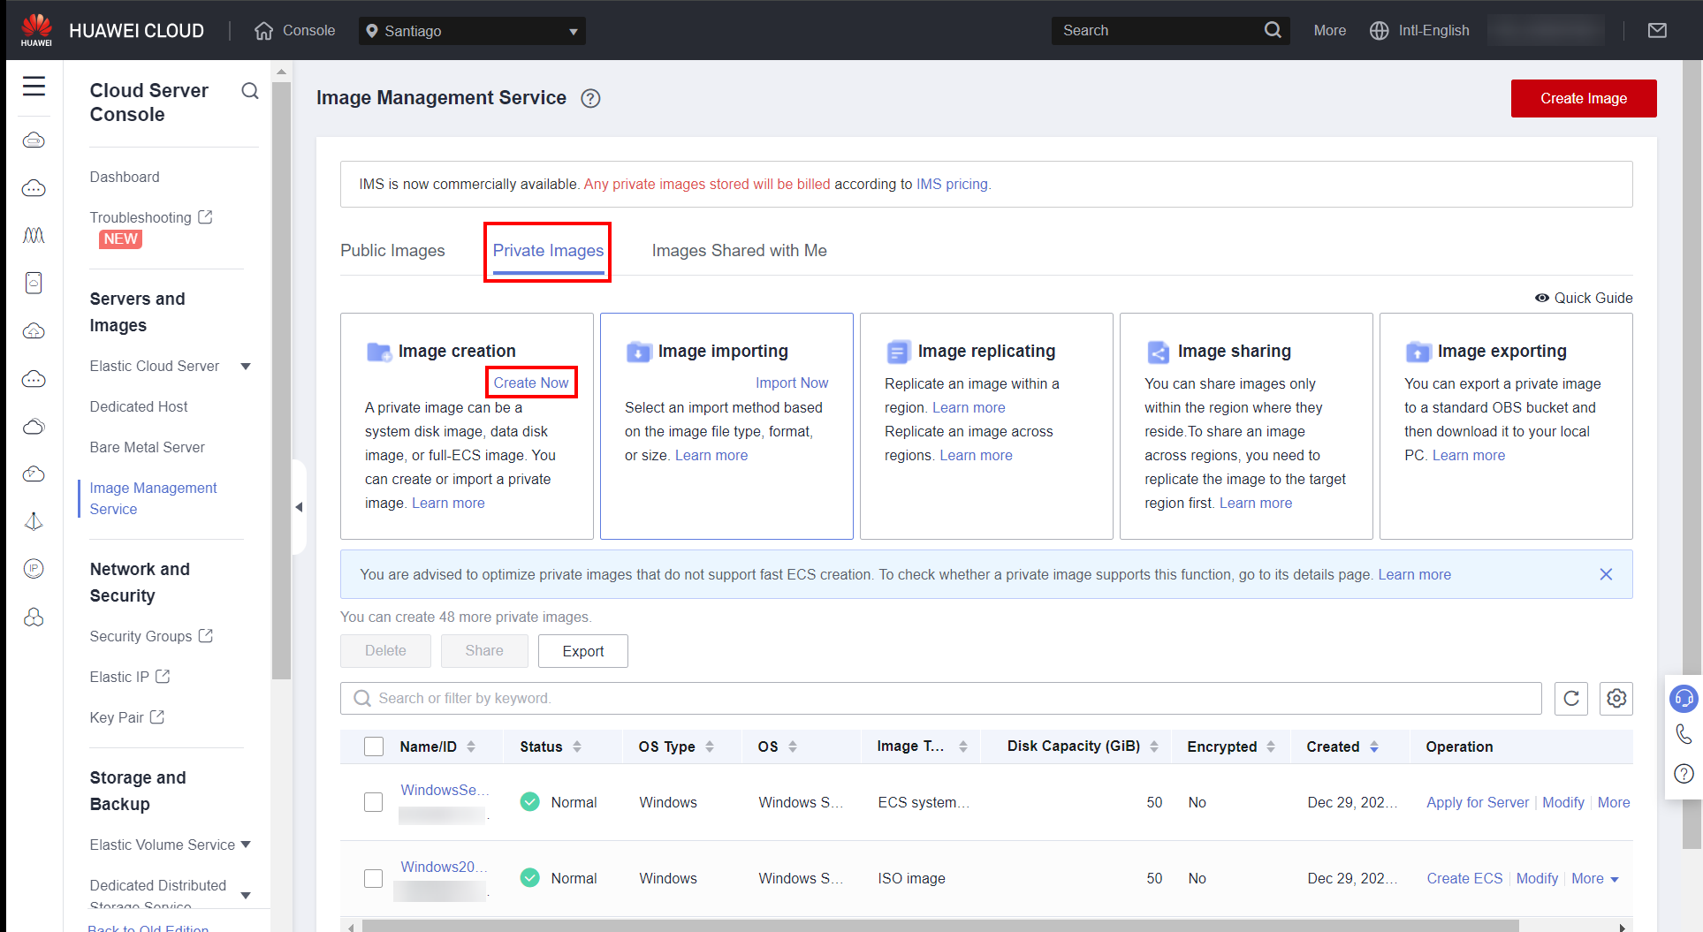Open table column settings gear
This screenshot has width=1703, height=932.
(x=1616, y=698)
